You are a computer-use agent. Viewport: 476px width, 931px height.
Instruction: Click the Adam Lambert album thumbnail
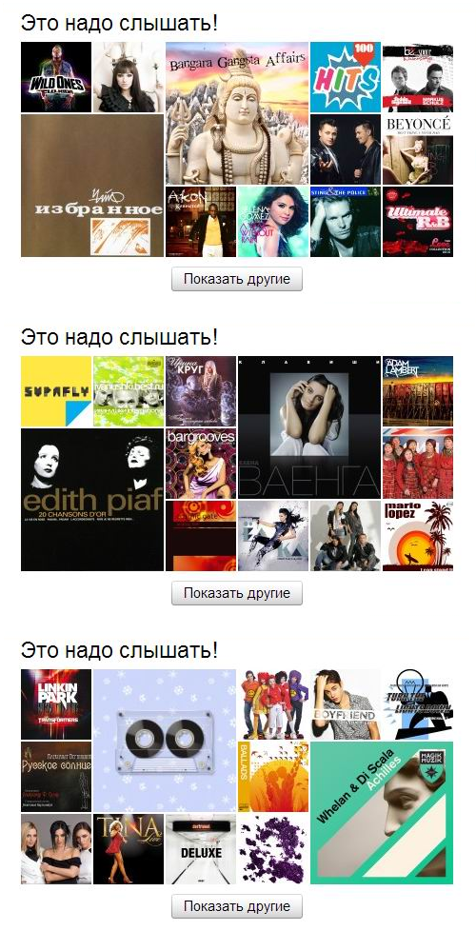tap(418, 391)
